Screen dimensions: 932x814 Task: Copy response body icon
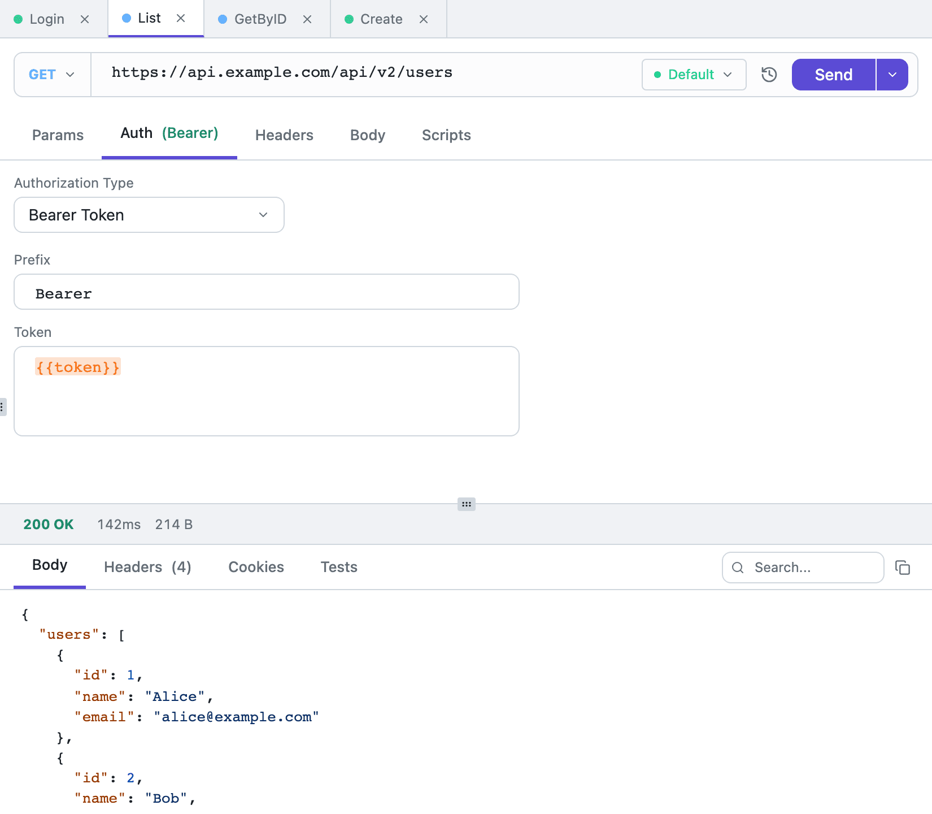tap(903, 568)
